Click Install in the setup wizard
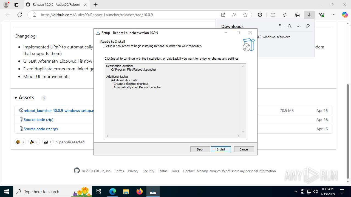The height and width of the screenshot is (197, 351). click(x=221, y=149)
